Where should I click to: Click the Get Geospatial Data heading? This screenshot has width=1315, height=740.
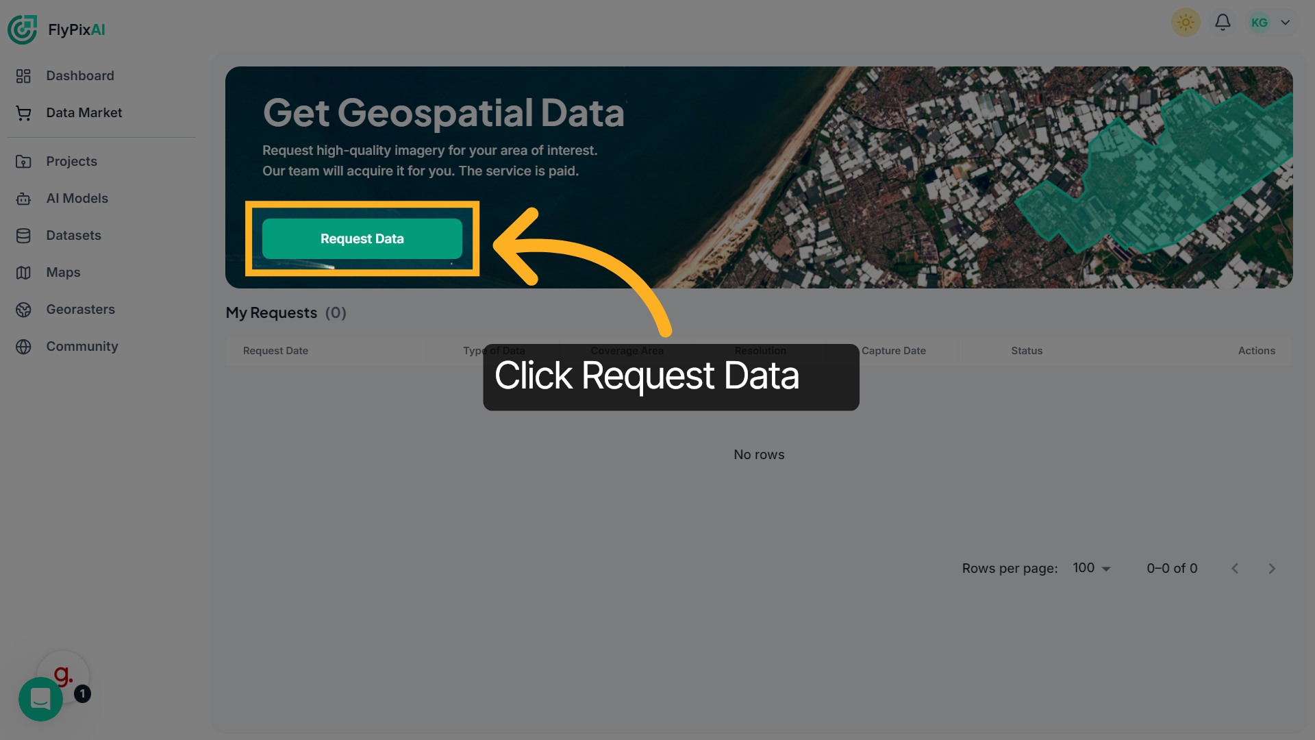444,112
